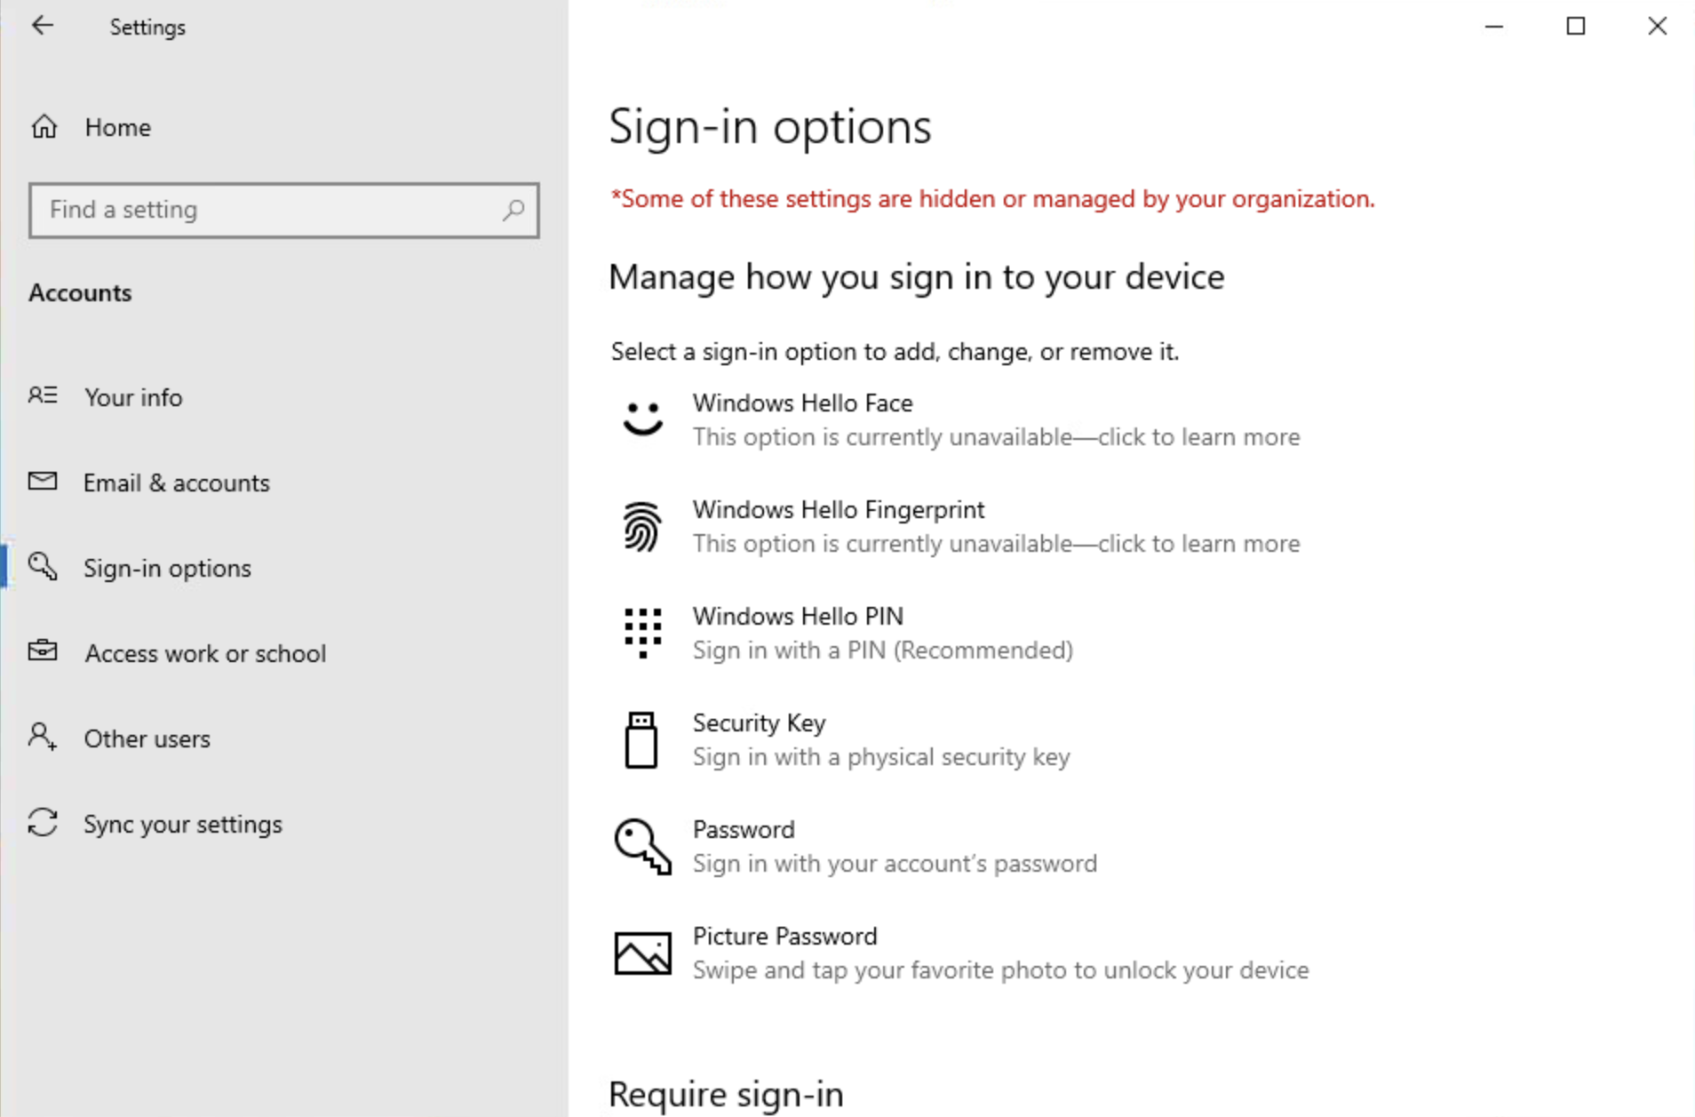
Task: Open Sync your settings
Action: tap(183, 824)
